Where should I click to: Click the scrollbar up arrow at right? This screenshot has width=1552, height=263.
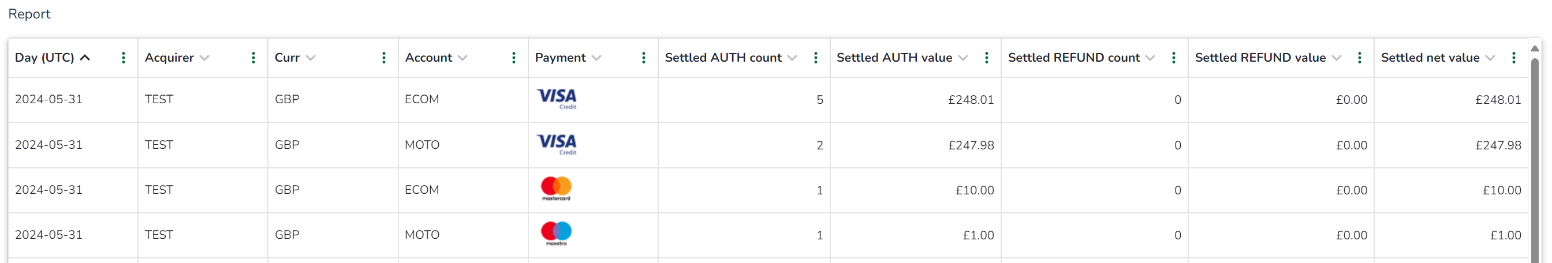1536,48
